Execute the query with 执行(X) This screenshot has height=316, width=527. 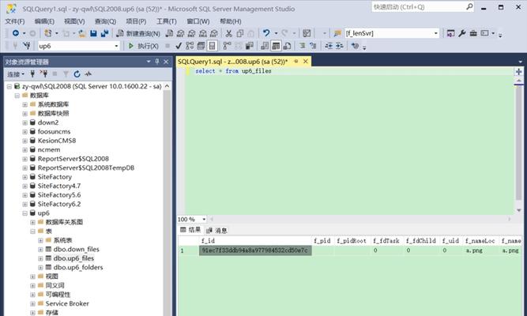(x=143, y=46)
